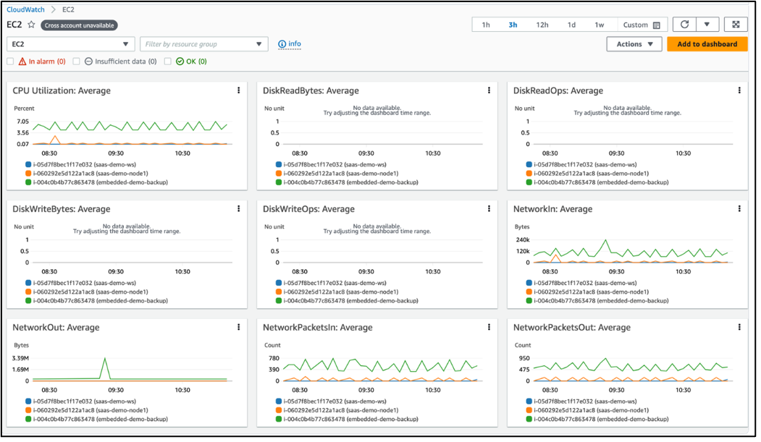Enable the OK status filter checkbox

tap(167, 61)
